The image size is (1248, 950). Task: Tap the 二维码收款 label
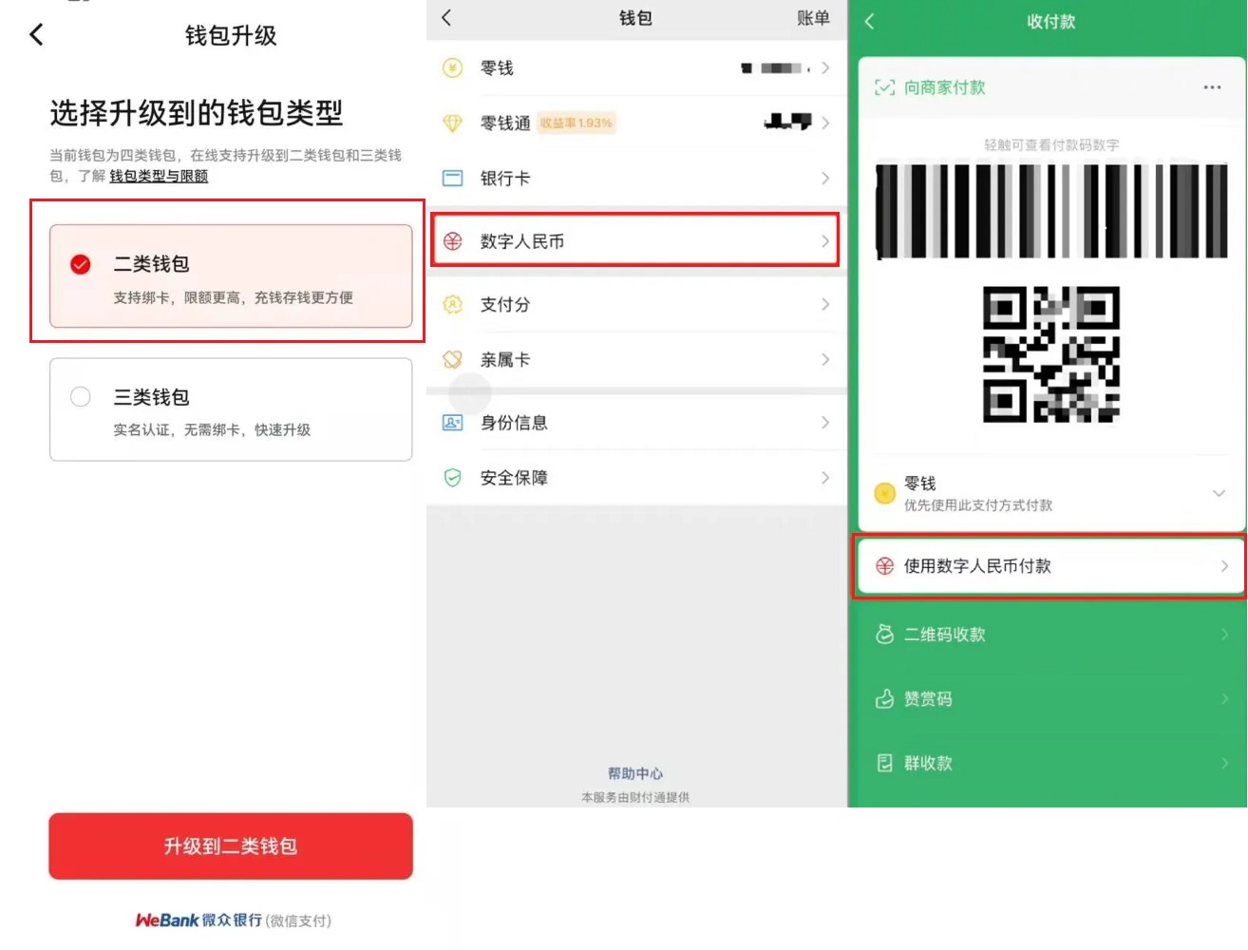pos(945,634)
